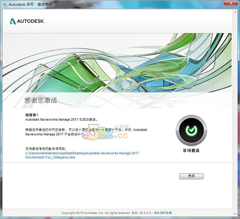Open the 隐私保护政策 privacy policy link
240x219 pixels.
163,213
